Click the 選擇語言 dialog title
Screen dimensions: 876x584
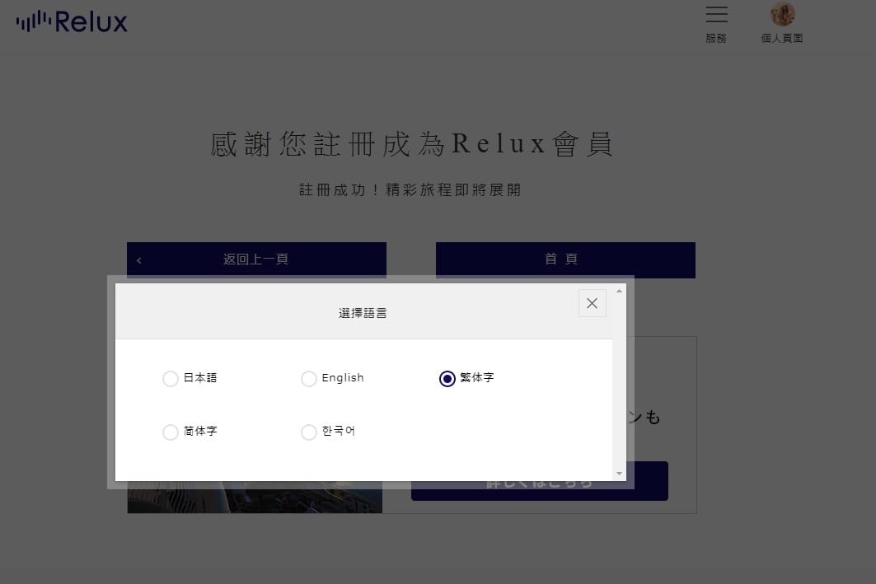(x=363, y=313)
